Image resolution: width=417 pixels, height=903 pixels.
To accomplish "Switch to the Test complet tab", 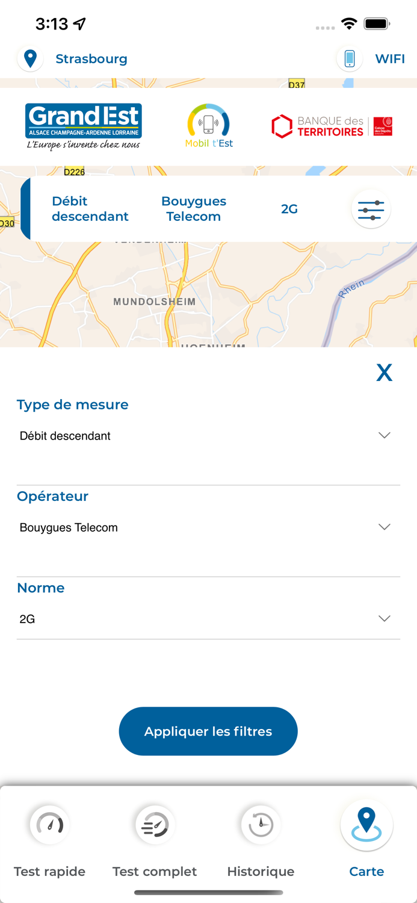I will coord(154,871).
